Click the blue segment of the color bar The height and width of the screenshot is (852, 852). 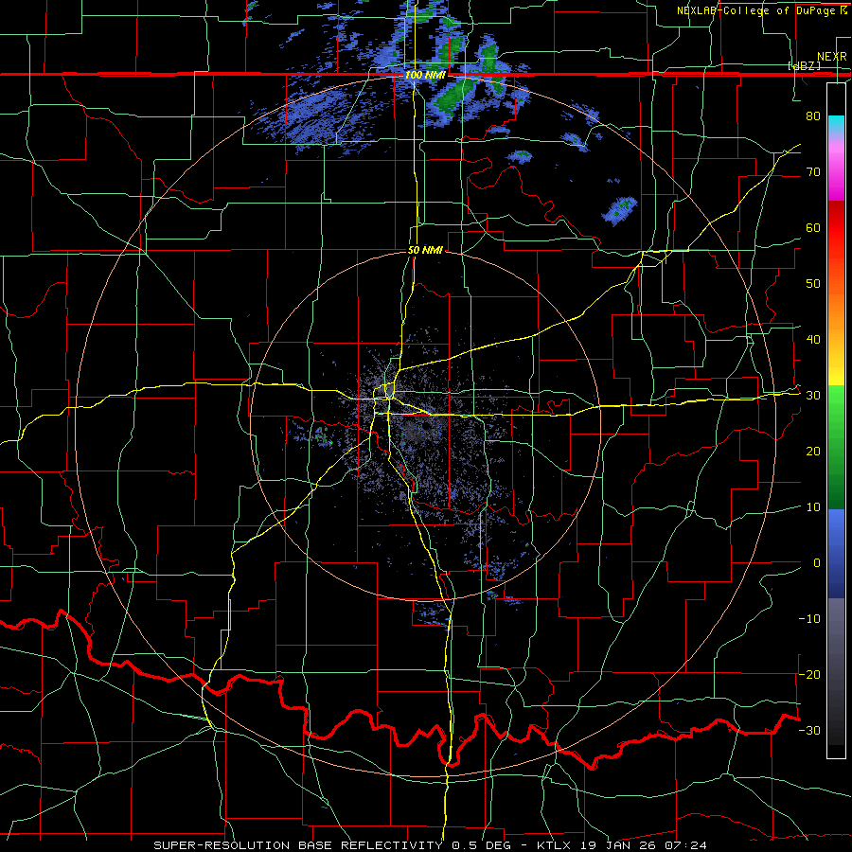(x=836, y=553)
